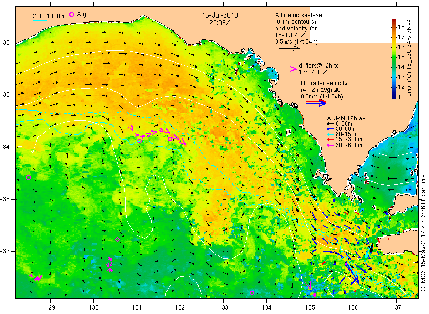The width and height of the screenshot is (429, 314).
Task: Click the '0-30m' depth label
Action: click(344, 124)
